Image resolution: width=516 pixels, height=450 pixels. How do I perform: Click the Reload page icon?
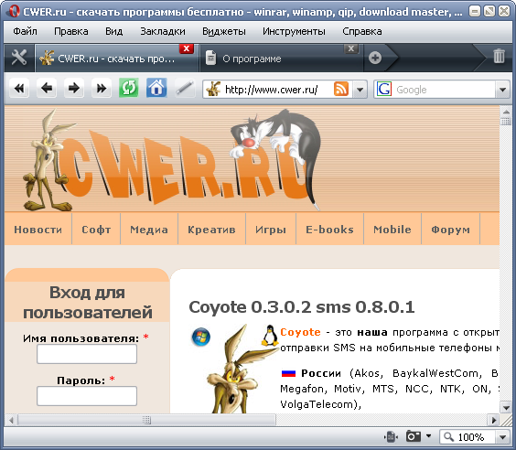(129, 88)
